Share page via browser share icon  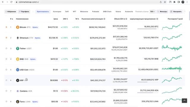pos(161,2)
